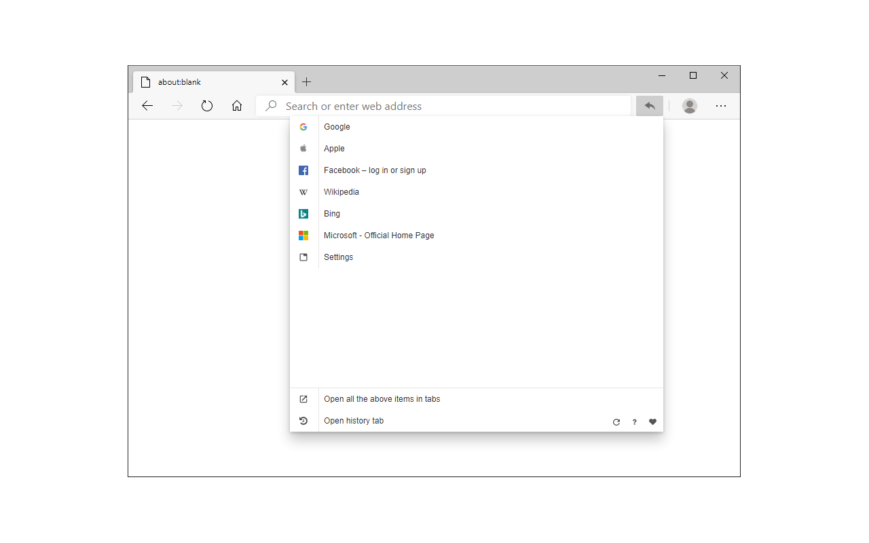Choose Open all the above items in tabs
The width and height of the screenshot is (869, 543).
pyautogui.click(x=477, y=399)
